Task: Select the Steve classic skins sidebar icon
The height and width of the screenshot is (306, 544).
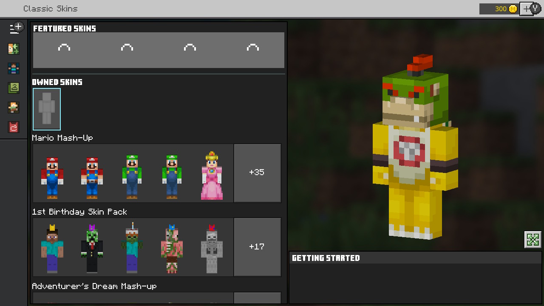Action: [14, 68]
